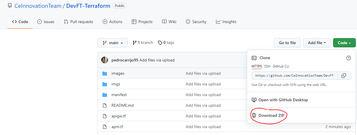Open the Insights tab

[226, 22]
